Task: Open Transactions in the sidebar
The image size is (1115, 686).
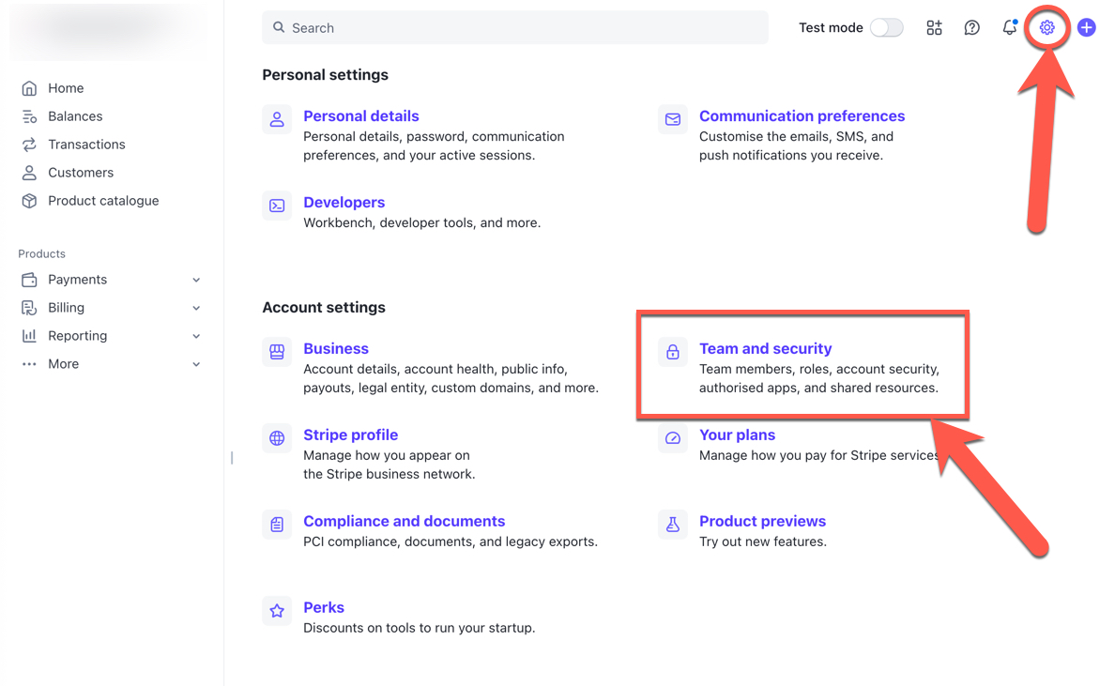Action: pyautogui.click(x=86, y=145)
